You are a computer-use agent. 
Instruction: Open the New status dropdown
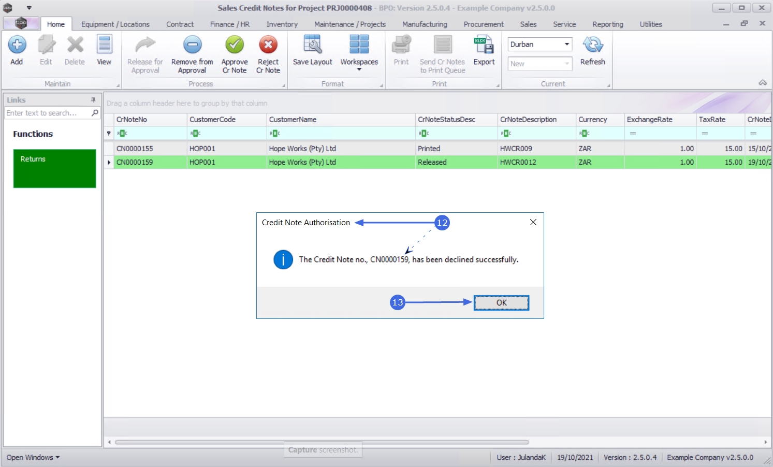click(x=567, y=64)
